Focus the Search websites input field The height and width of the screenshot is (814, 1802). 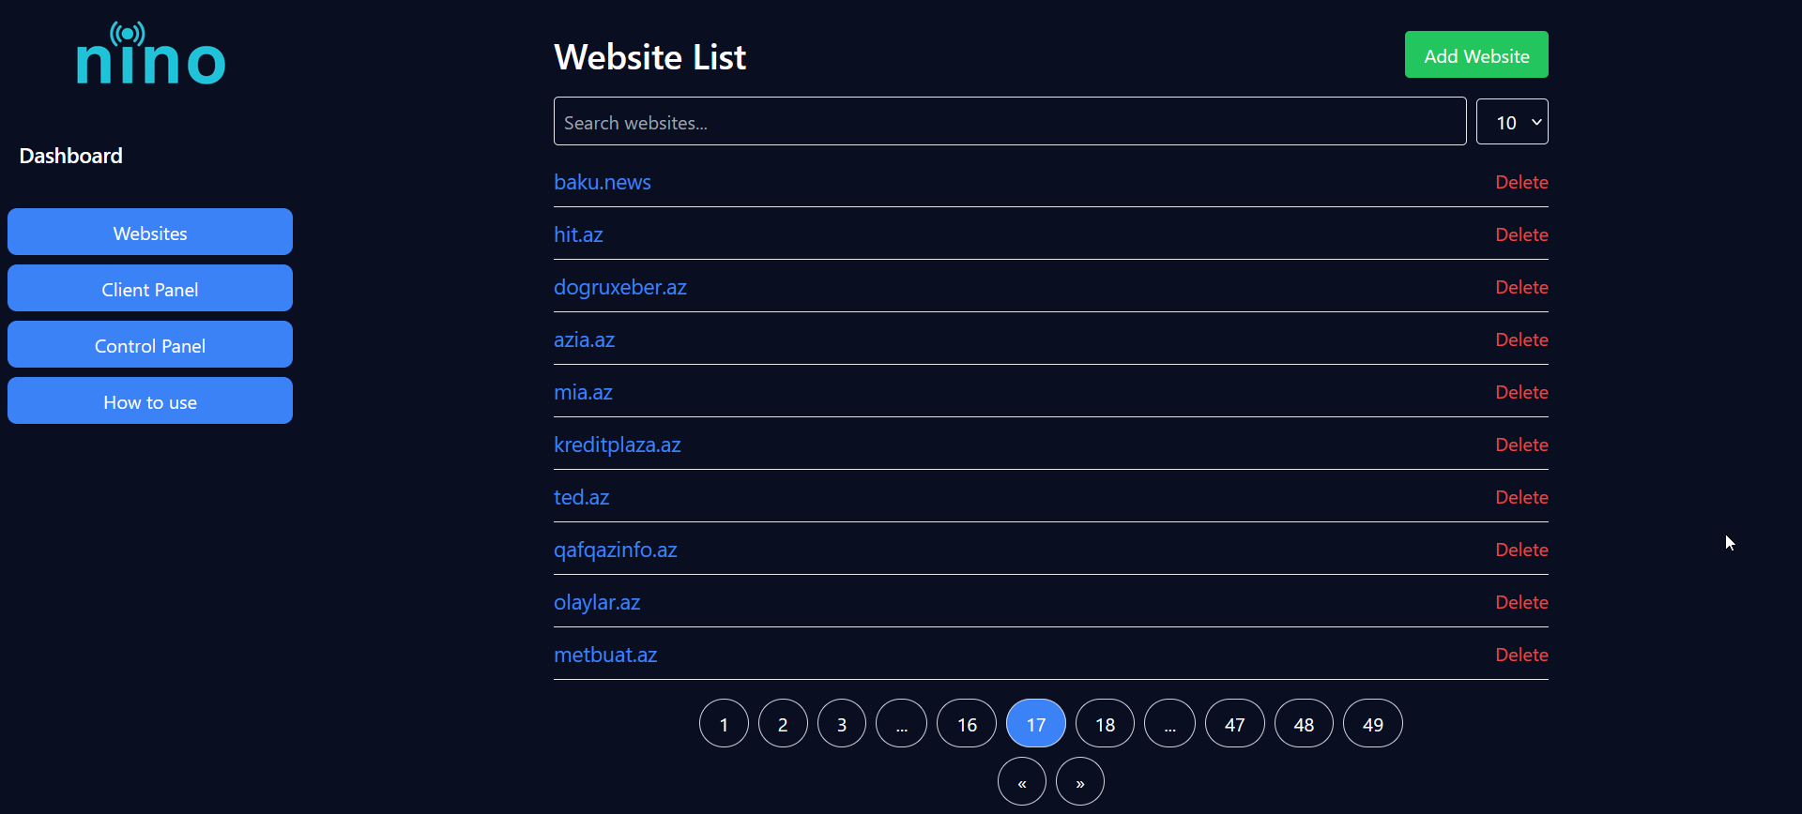pyautogui.click(x=1010, y=121)
